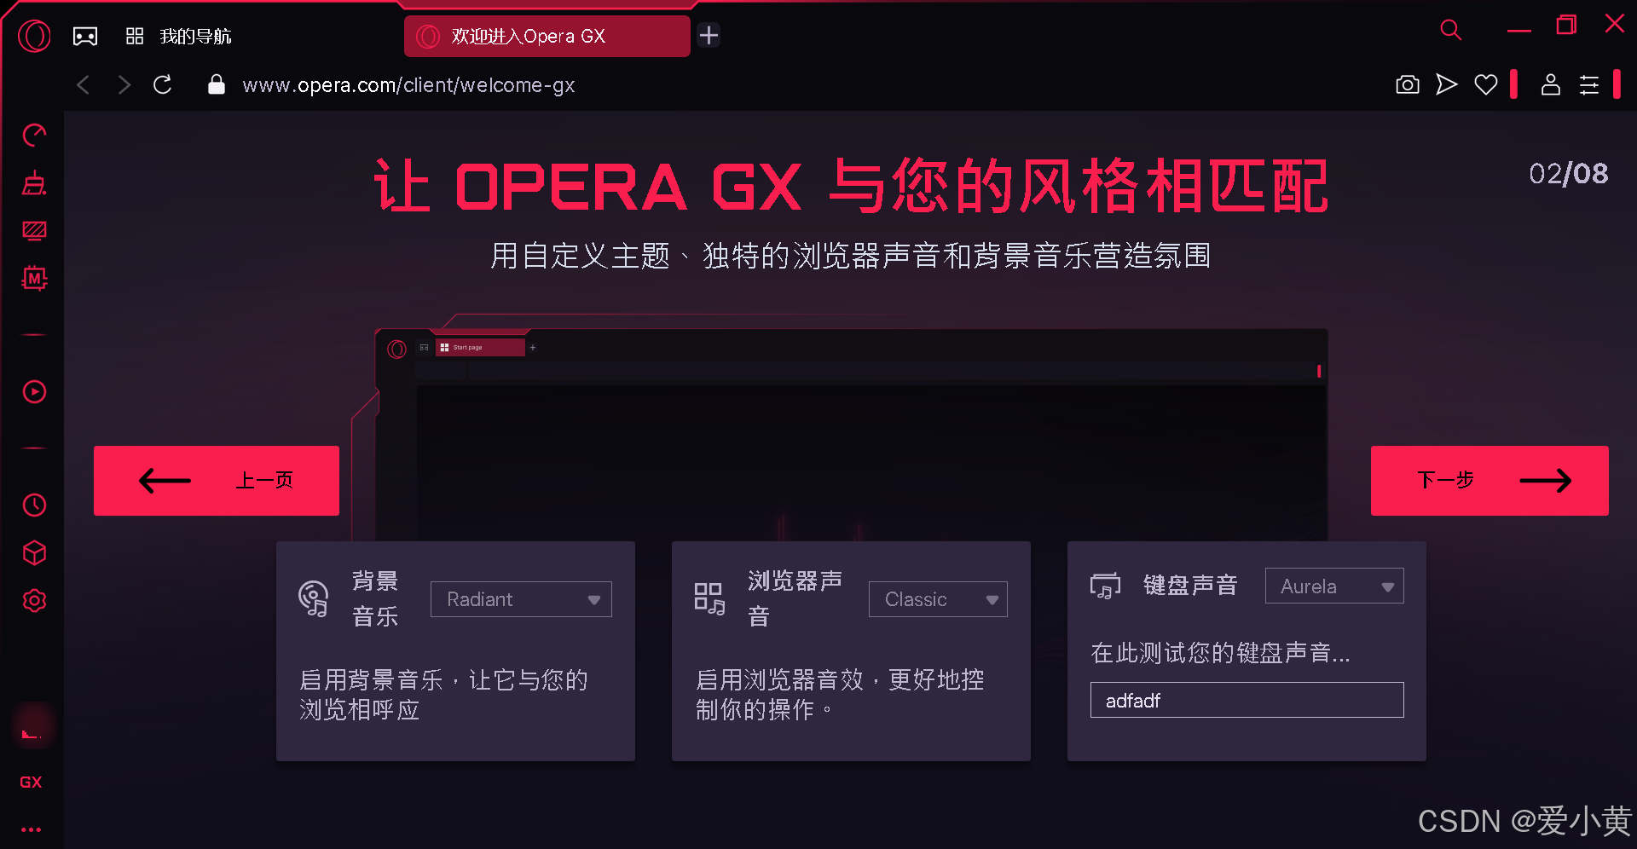Click the heading 让 OPERA GX 与您的风格相匹配
Screen dimensions: 1637x849
(x=851, y=186)
